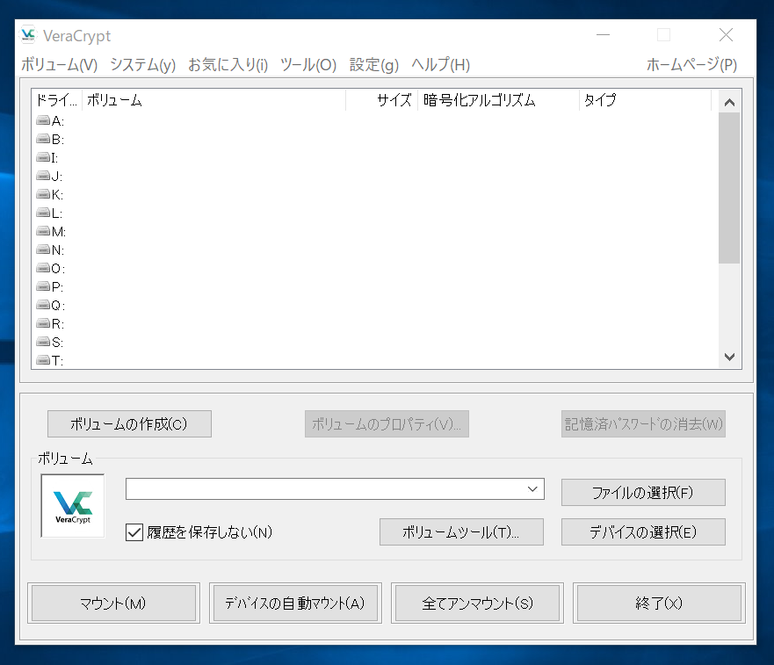Select the R: drive icon
This screenshot has height=665, width=774.
click(x=43, y=324)
